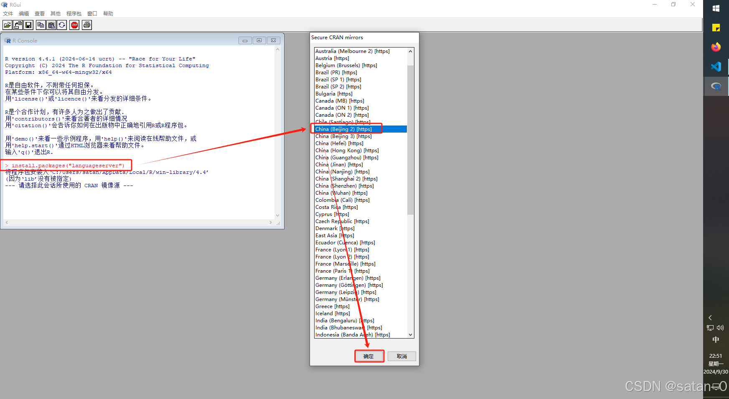The width and height of the screenshot is (729, 399).
Task: Confirm mirror selection with 确定 button
Action: point(369,356)
